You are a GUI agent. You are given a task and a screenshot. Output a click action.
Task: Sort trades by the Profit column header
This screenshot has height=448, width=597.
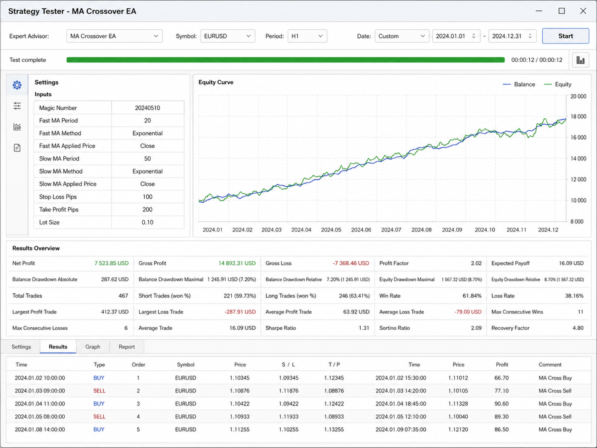[502, 365]
